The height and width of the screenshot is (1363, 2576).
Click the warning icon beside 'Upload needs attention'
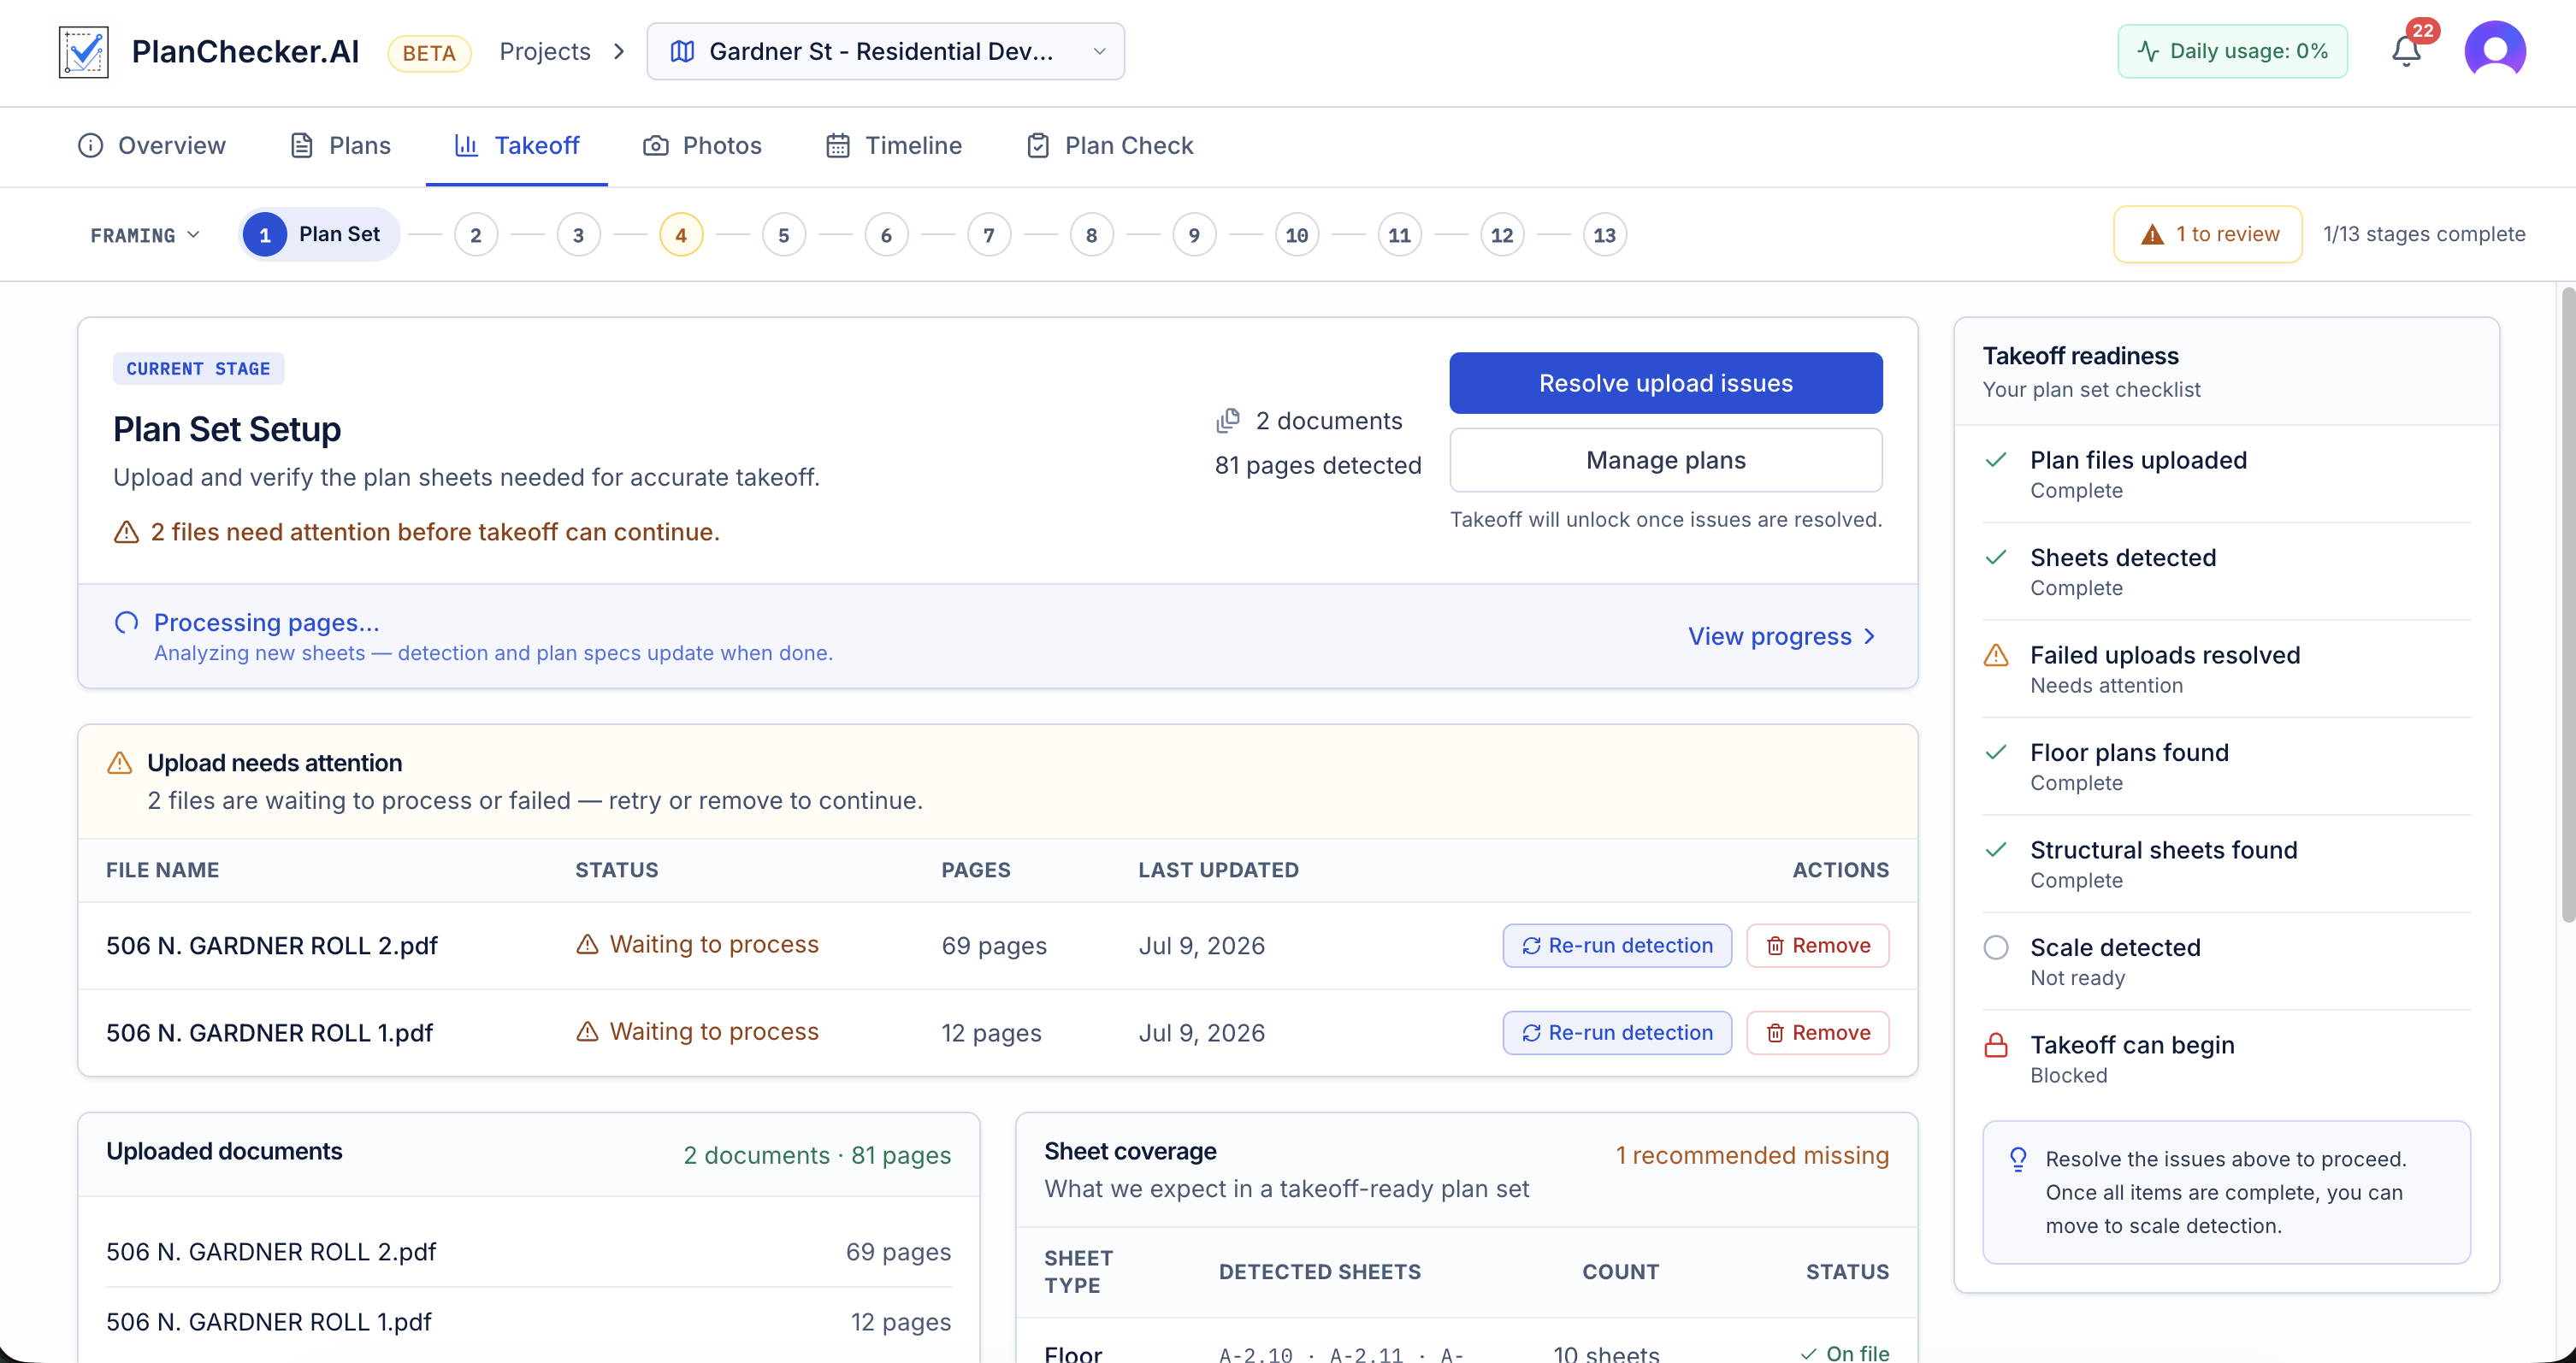click(x=119, y=763)
